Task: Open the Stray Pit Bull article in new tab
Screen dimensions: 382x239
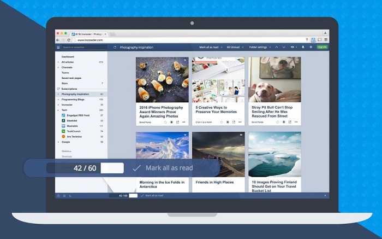Action: pos(290,122)
